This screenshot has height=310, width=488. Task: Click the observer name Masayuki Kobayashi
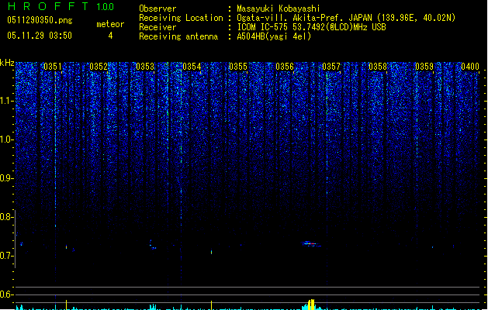(279, 9)
